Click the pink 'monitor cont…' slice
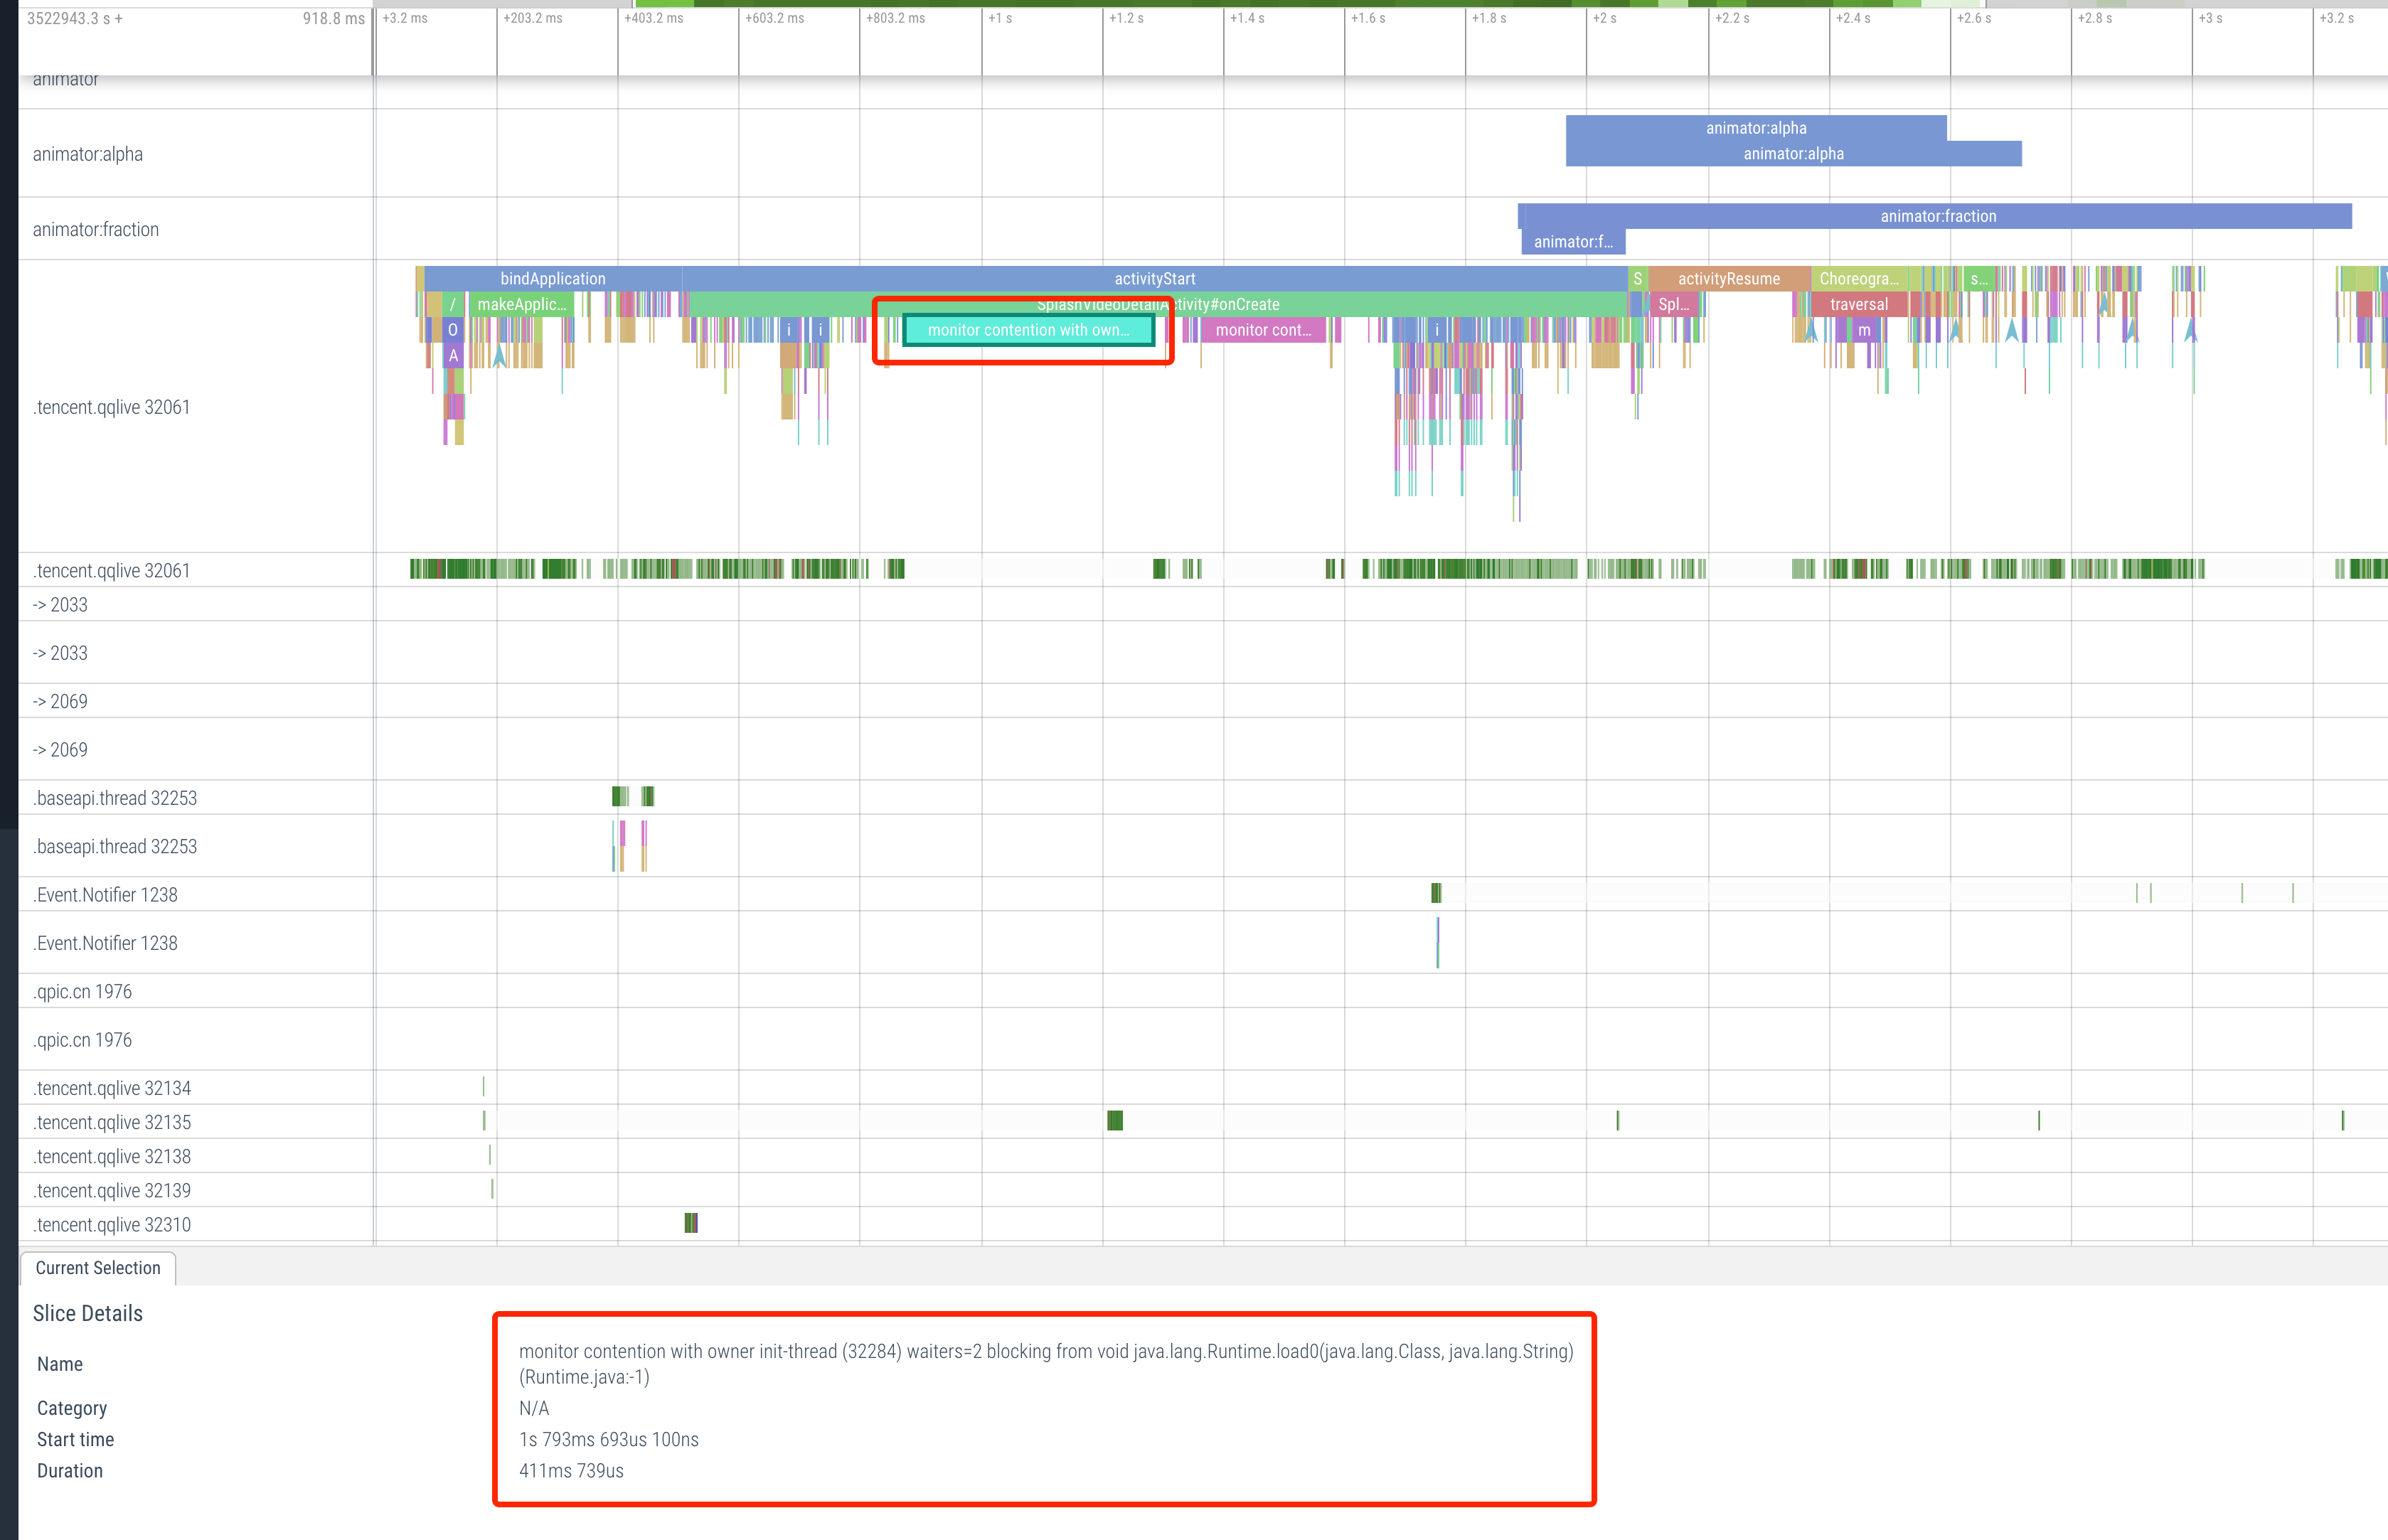Image resolution: width=2388 pixels, height=1540 pixels. click(1264, 330)
